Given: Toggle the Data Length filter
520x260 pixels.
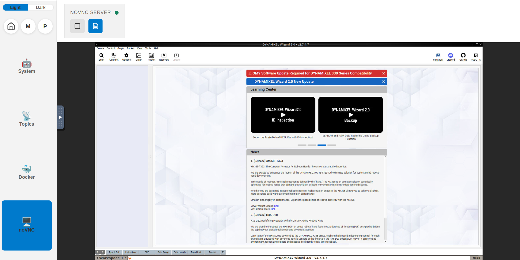Looking at the screenshot, I should pos(180,252).
